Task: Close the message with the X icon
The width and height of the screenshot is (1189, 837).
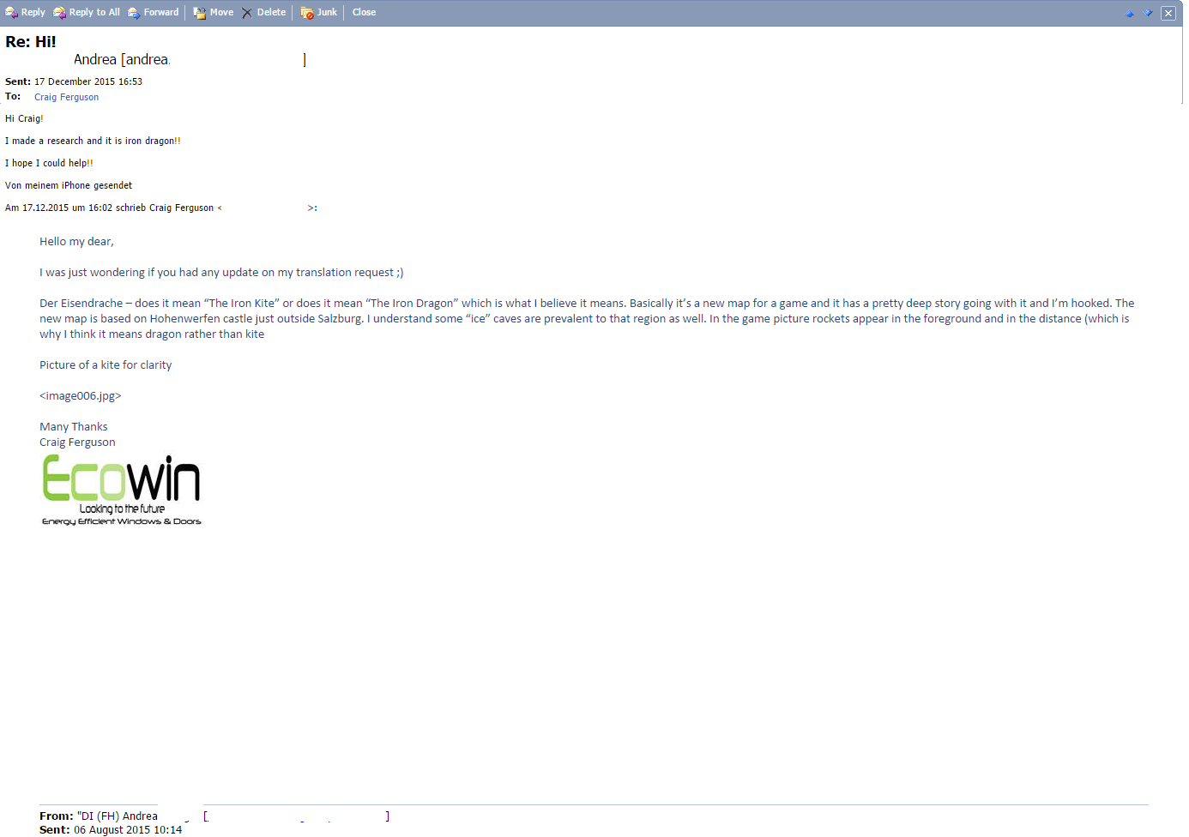Action: pyautogui.click(x=1168, y=13)
